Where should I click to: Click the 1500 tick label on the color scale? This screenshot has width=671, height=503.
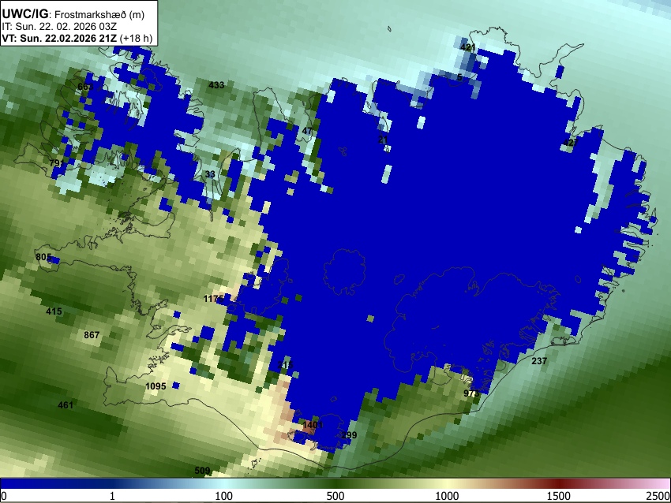(558, 496)
